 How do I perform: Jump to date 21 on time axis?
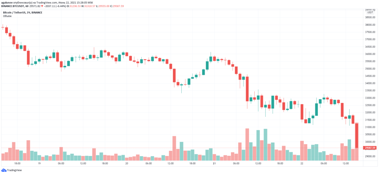coord(214,163)
